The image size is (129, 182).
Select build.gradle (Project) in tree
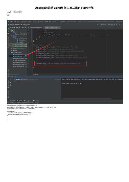[20, 54]
